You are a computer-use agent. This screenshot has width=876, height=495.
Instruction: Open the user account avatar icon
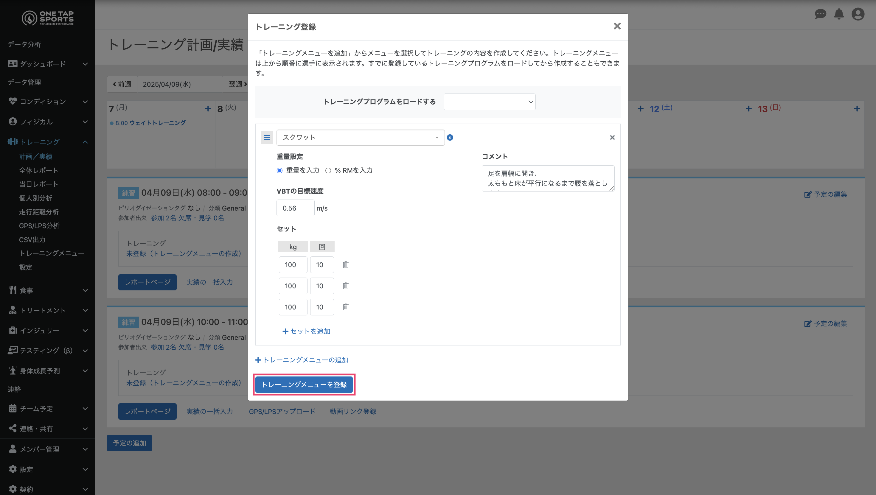coord(858,14)
